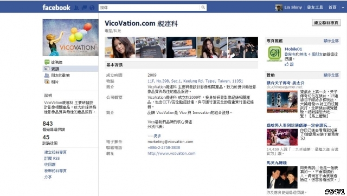The width and height of the screenshot is (347, 196).
Task: Open the Keelung Rd. Taipei address link
Action: click(195, 81)
